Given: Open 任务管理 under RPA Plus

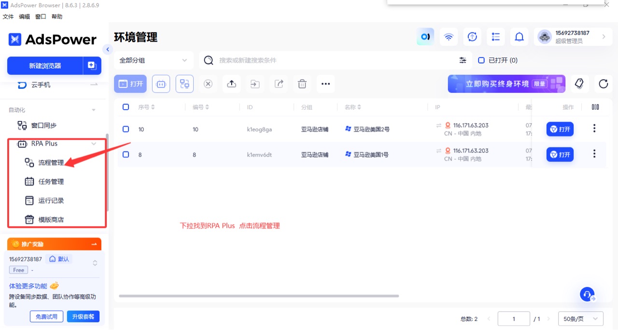Looking at the screenshot, I should 51,182.
